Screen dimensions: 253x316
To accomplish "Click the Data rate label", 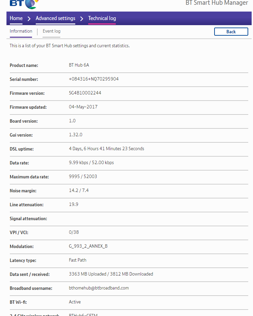I will point(19,163).
